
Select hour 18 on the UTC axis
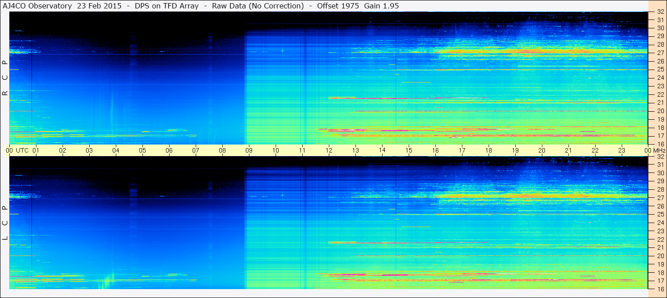click(489, 150)
